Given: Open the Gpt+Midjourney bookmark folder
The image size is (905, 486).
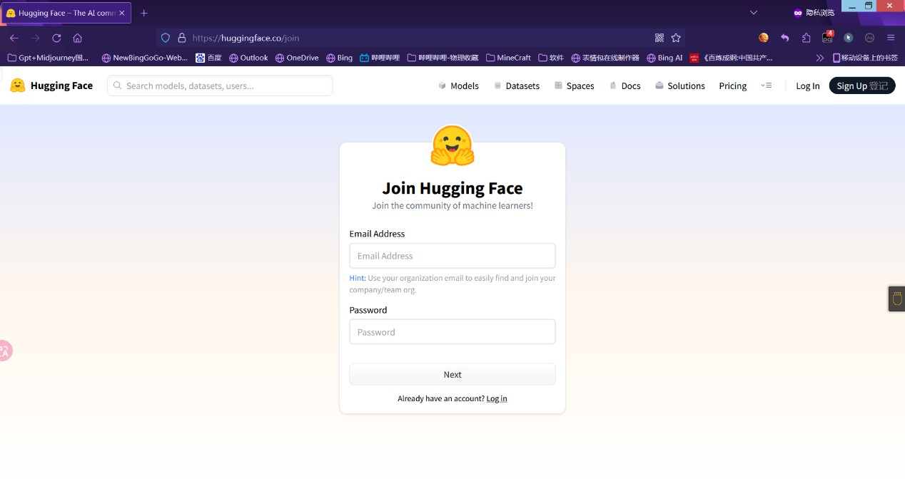Looking at the screenshot, I should [x=48, y=58].
